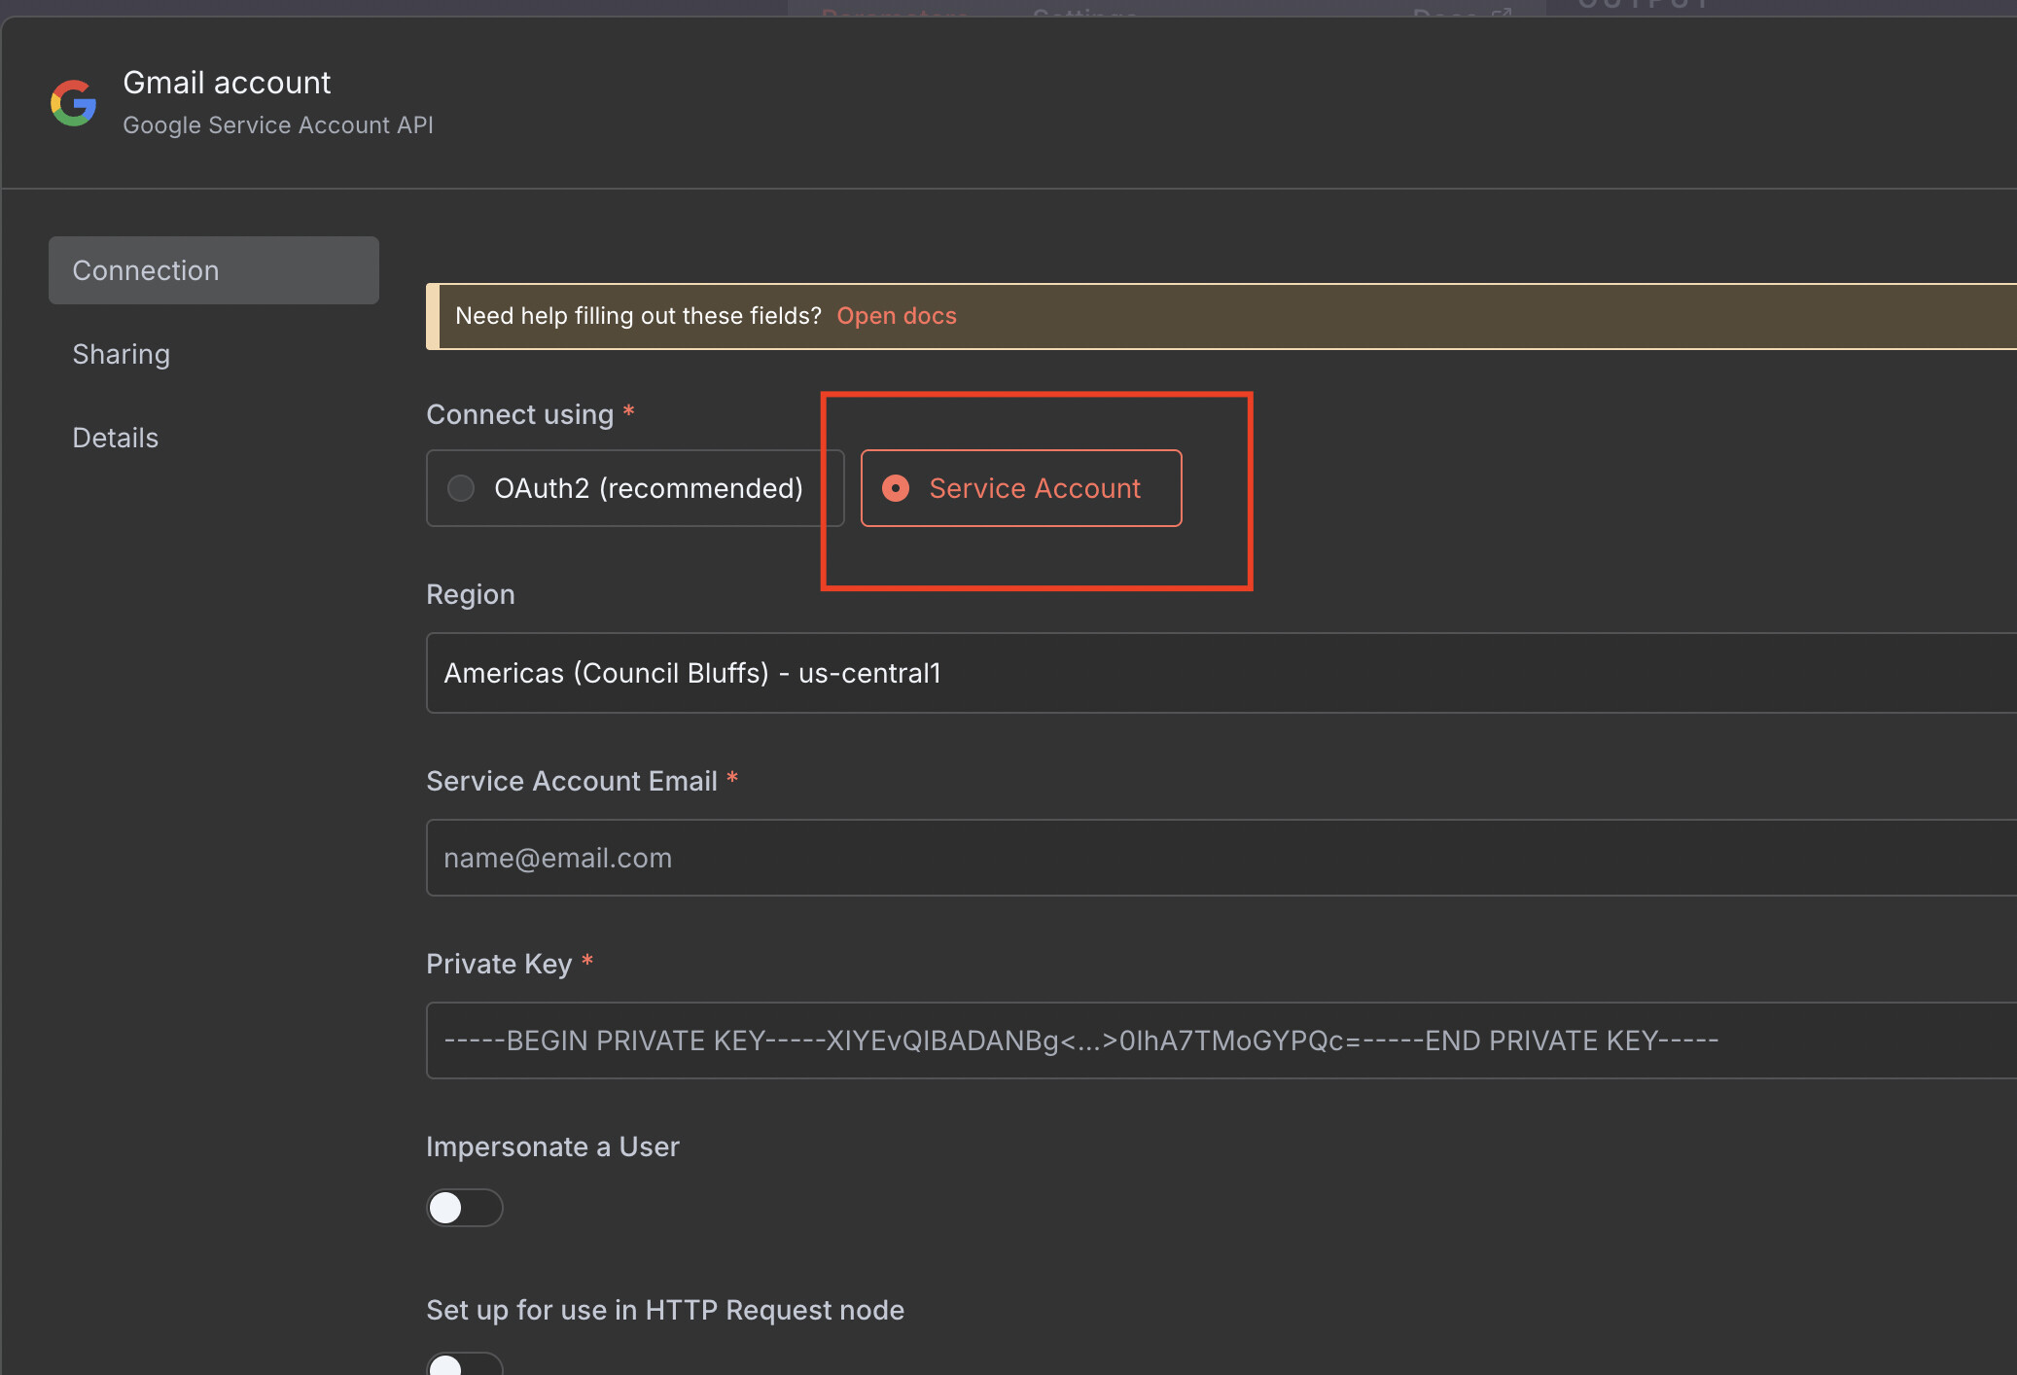Choose the Service Account radio option
The width and height of the screenshot is (2017, 1375).
point(896,488)
